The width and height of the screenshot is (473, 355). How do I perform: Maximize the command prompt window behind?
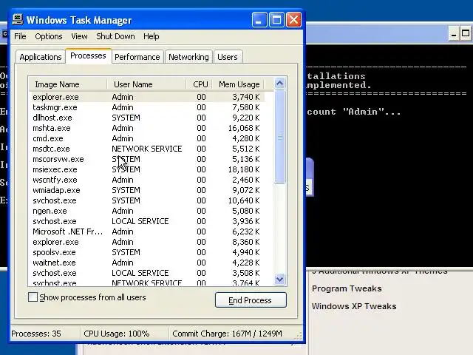pos(466,33)
